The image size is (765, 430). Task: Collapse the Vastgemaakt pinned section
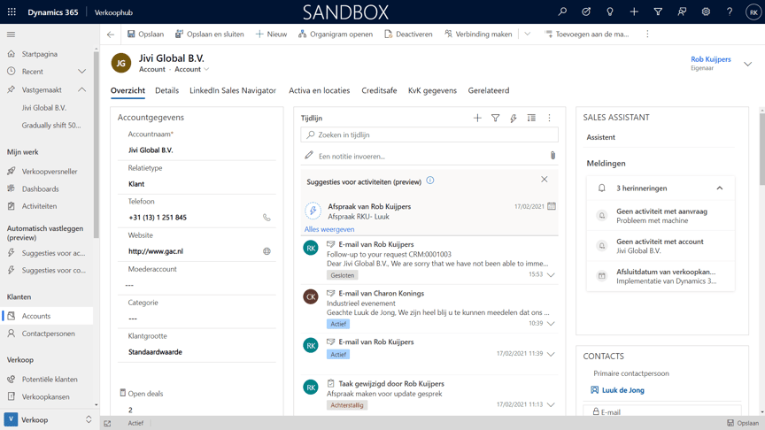click(81, 89)
